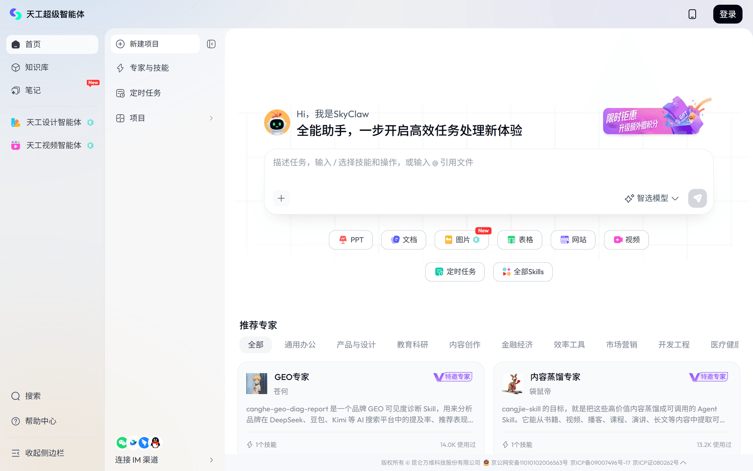Open the mobile app phone icon
Image resolution: width=753 pixels, height=471 pixels.
coord(692,14)
